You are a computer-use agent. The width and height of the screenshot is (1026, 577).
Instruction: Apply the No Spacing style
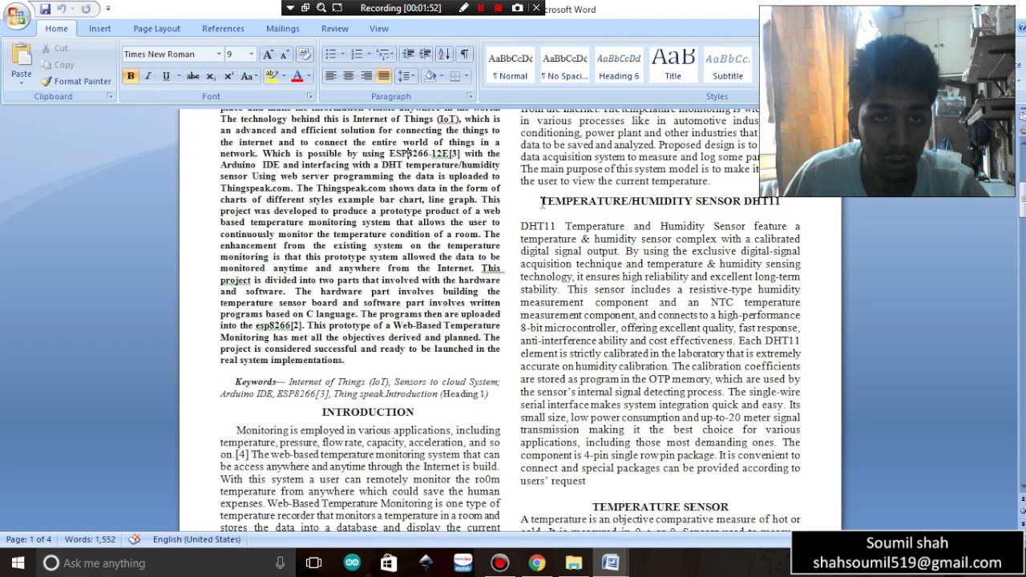(564, 64)
